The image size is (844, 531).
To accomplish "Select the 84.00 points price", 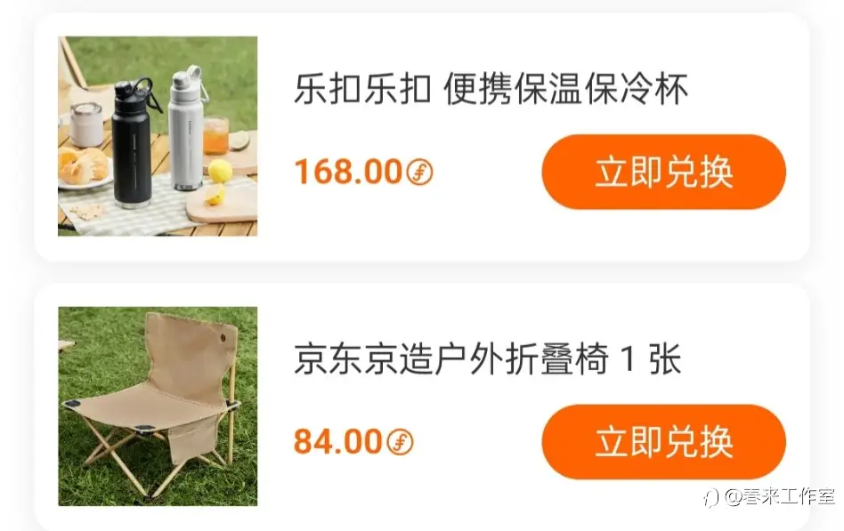I will point(338,442).
